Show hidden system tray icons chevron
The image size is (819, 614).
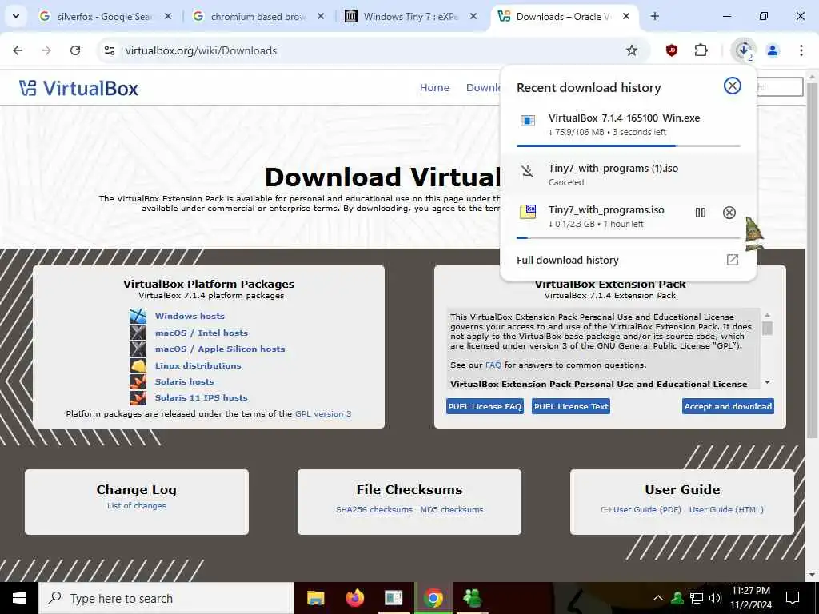coord(657,598)
